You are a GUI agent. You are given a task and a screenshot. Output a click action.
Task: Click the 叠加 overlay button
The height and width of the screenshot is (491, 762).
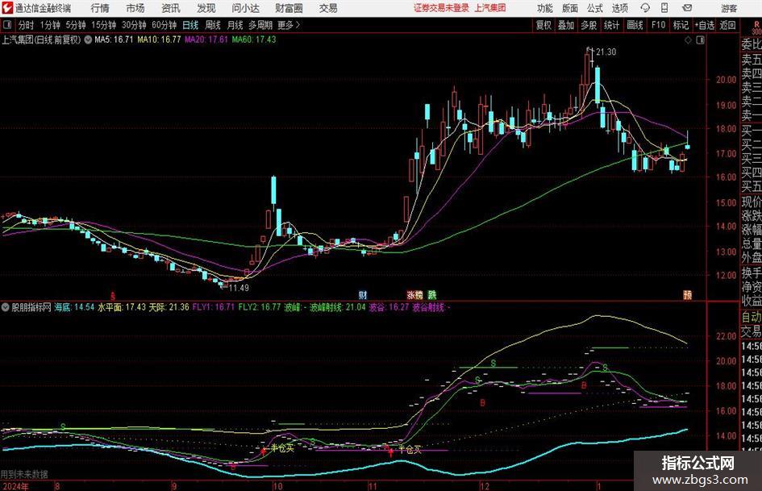pos(566,25)
